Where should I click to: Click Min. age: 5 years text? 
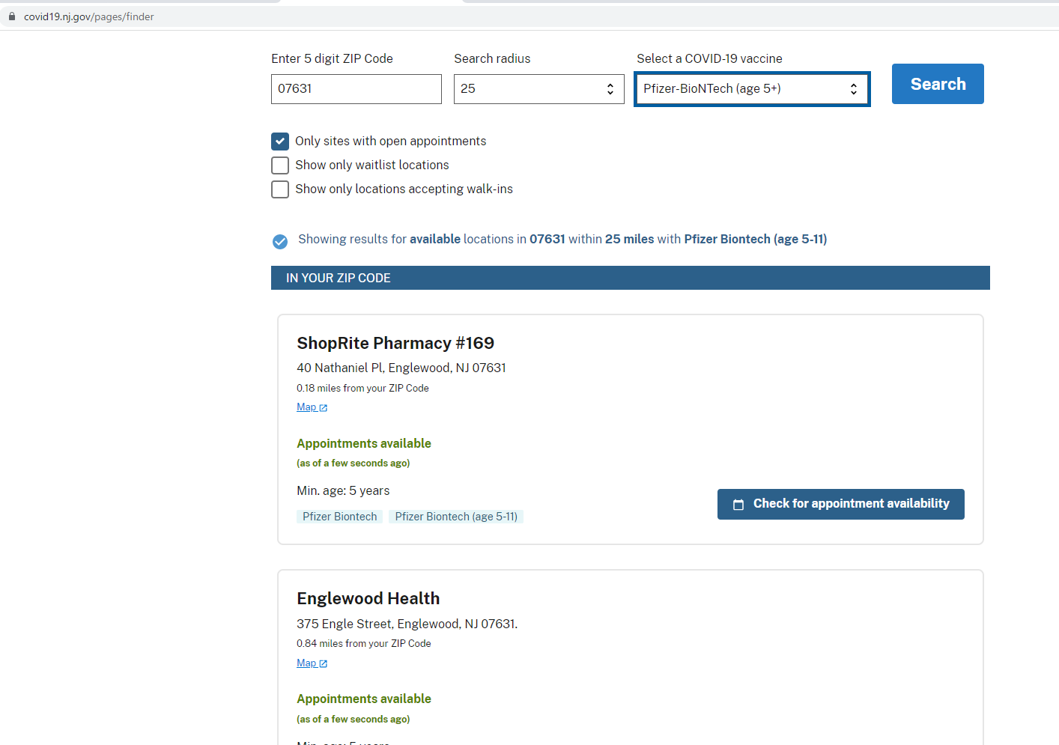tap(343, 490)
